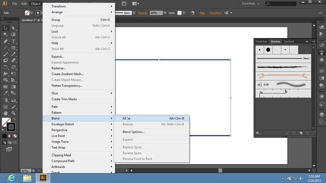Choose Group menu entry
The image size is (326, 183).
[x=79, y=20]
